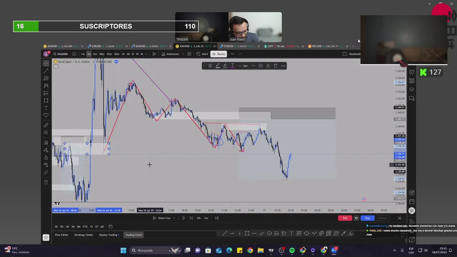Close the AUDUSD browser tab
The height and width of the screenshot is (257, 457).
170,46
